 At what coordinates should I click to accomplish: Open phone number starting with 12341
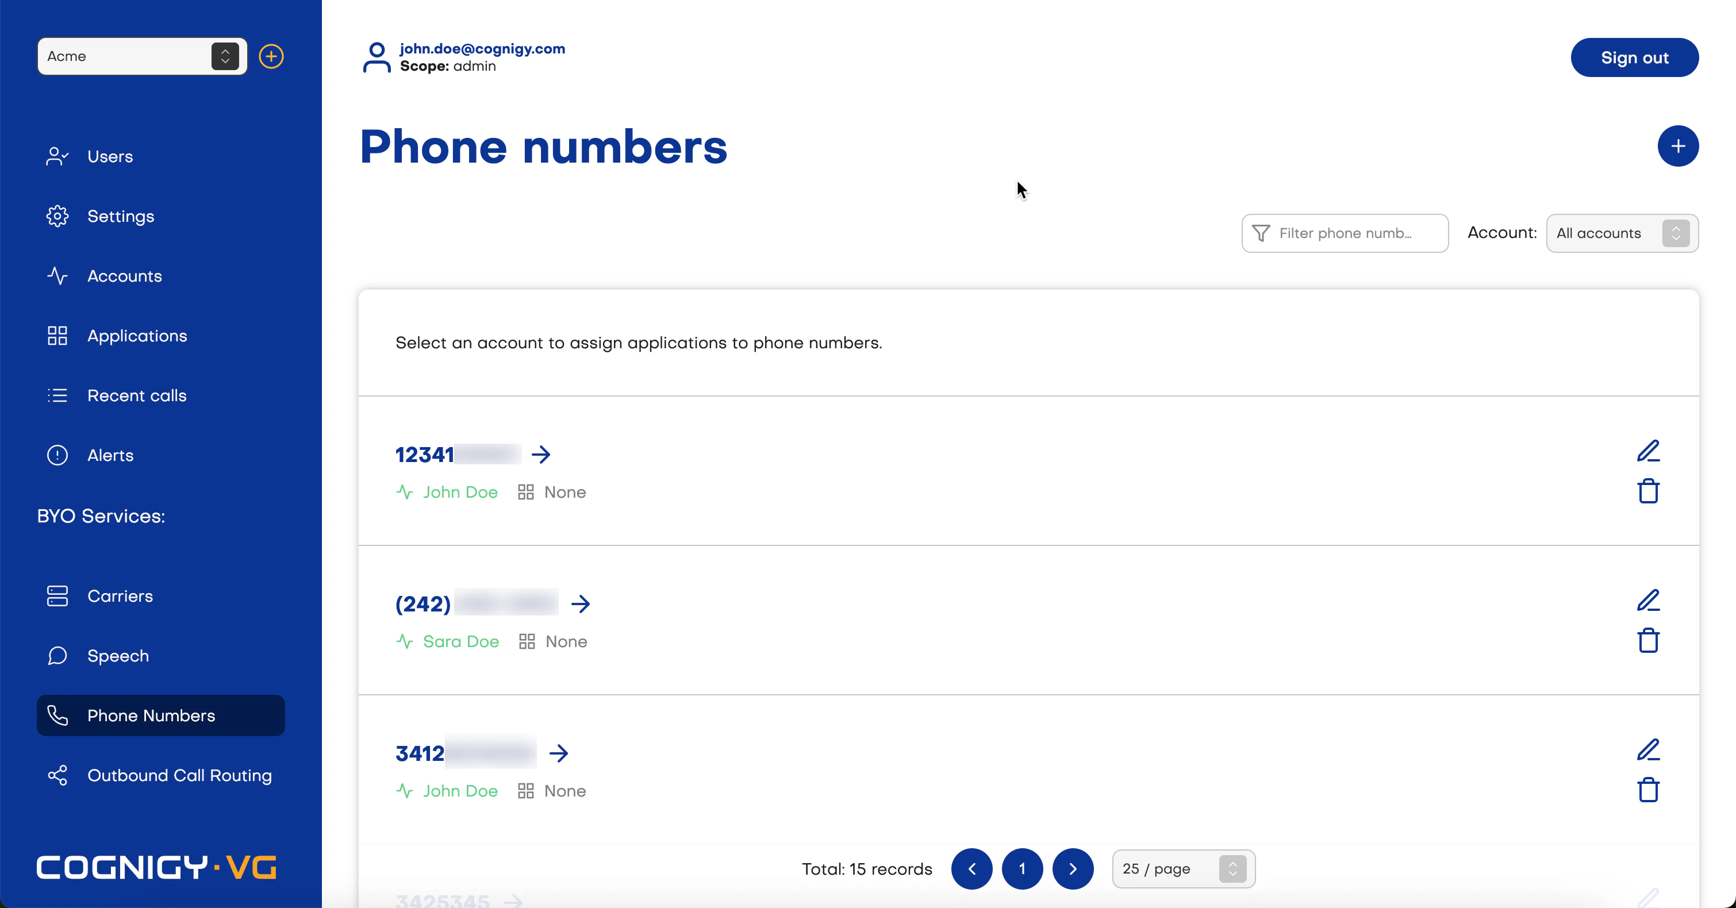pos(458,455)
